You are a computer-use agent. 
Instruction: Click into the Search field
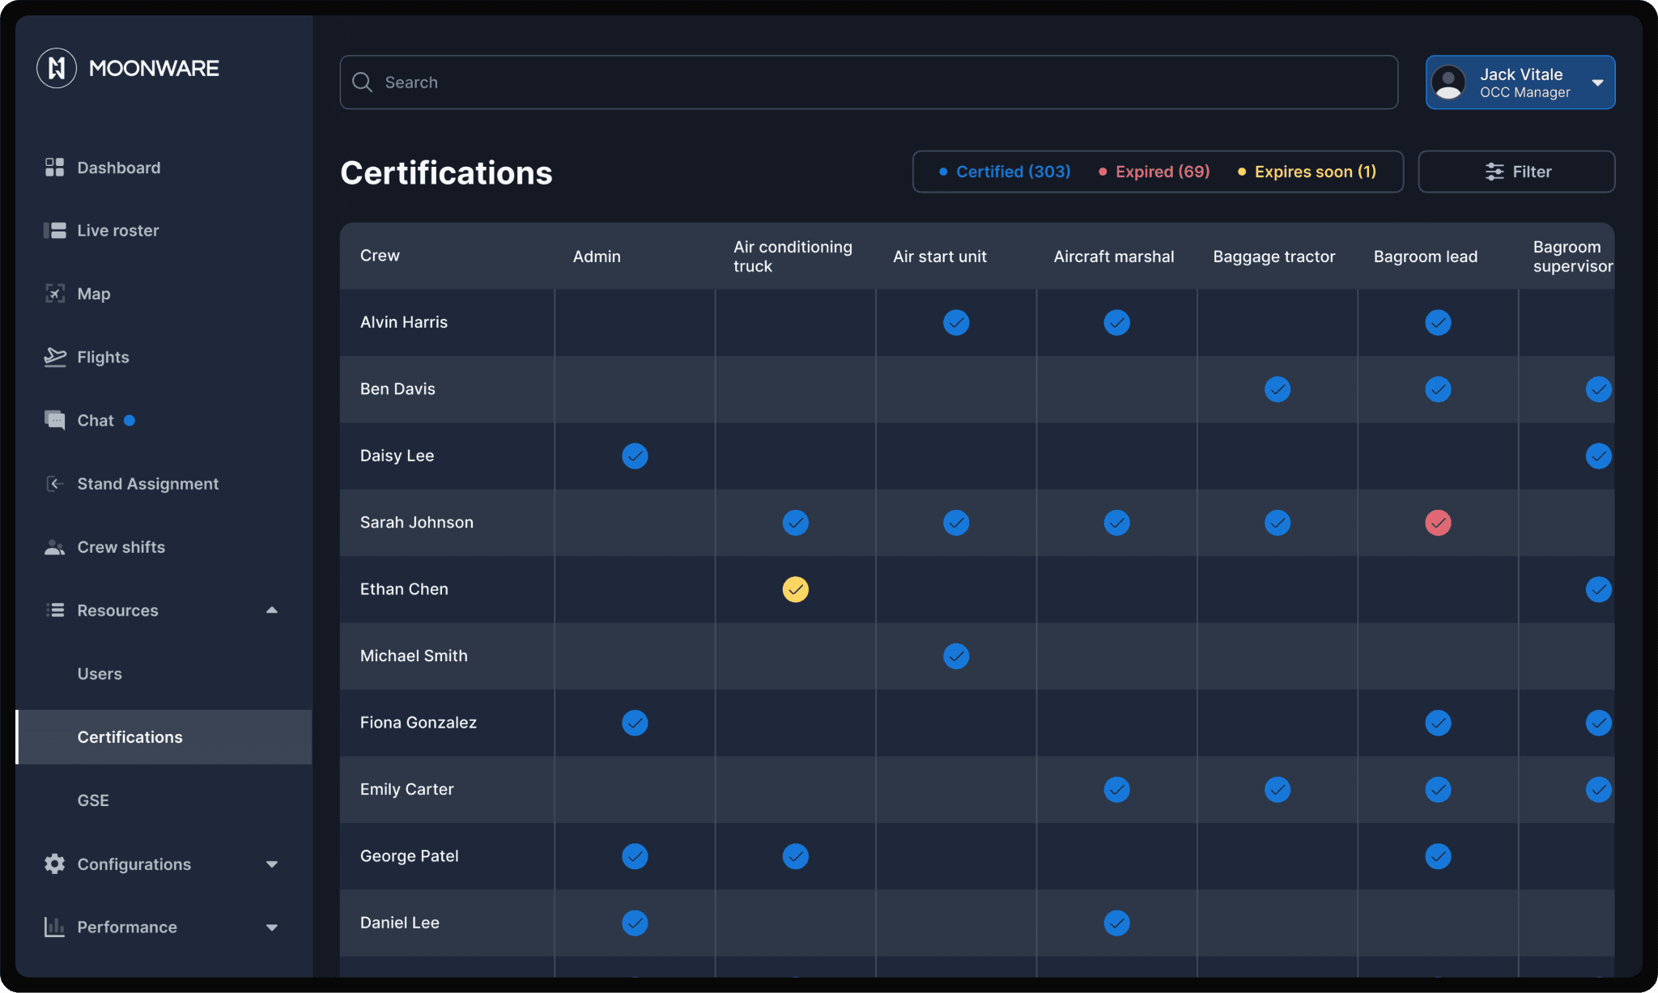869,83
